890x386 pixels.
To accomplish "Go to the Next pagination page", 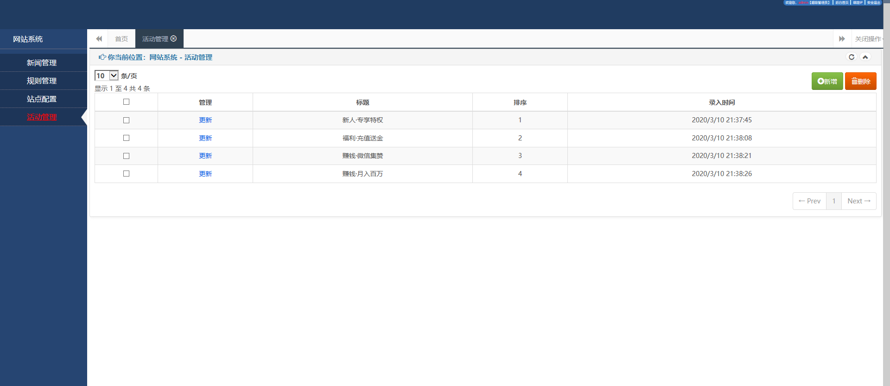I will pos(858,201).
